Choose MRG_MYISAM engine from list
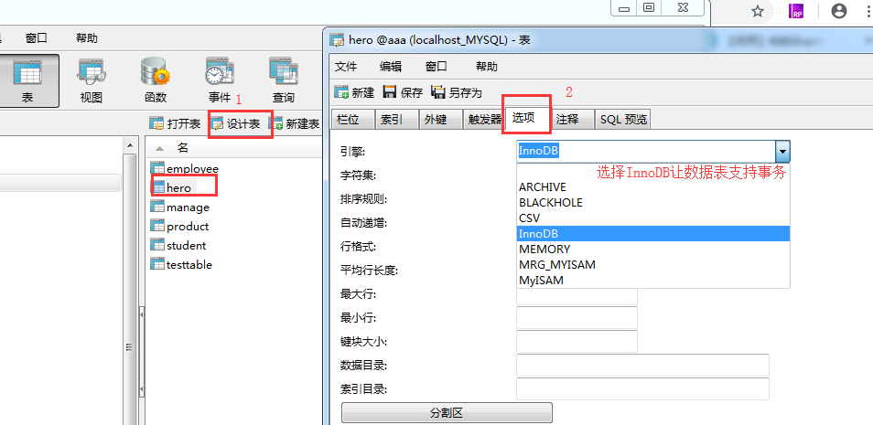 653,265
